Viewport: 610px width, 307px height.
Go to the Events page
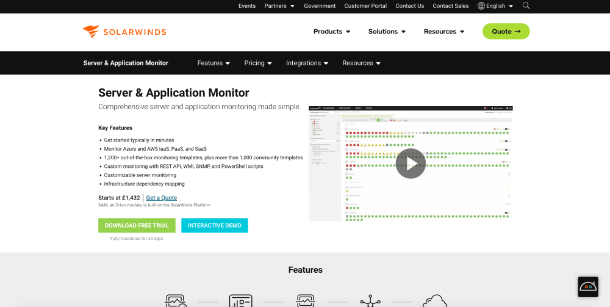click(x=247, y=6)
